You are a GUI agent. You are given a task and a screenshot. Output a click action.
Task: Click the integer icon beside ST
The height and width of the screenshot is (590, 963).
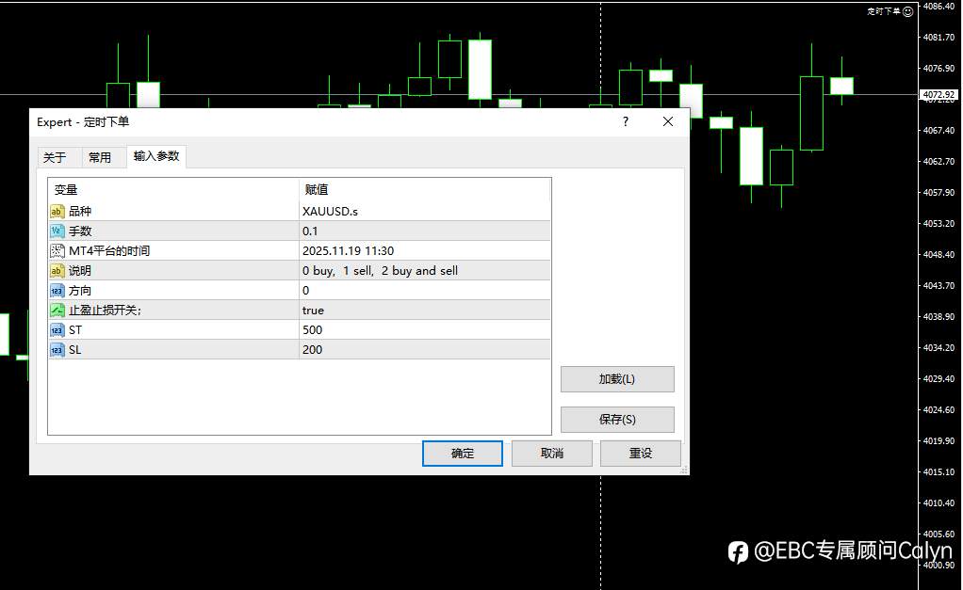[x=57, y=330]
